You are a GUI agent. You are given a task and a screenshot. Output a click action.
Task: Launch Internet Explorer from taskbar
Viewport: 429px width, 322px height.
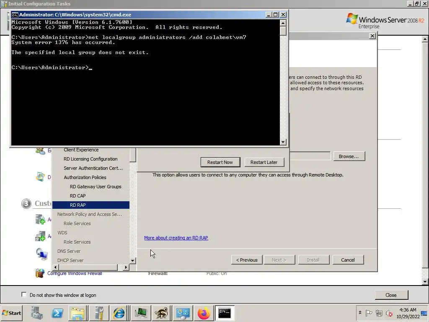[119, 313]
